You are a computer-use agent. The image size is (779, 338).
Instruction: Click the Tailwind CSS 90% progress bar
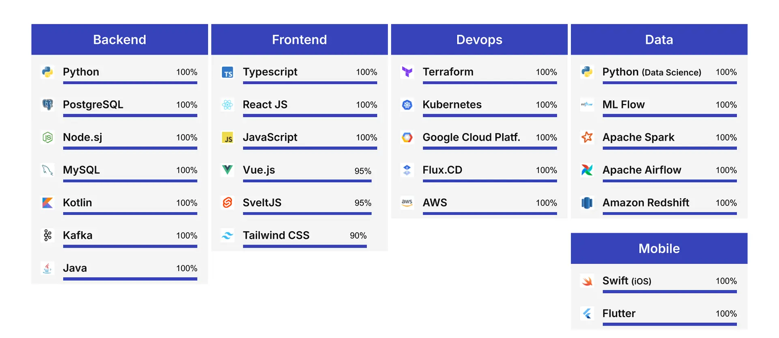pos(305,246)
